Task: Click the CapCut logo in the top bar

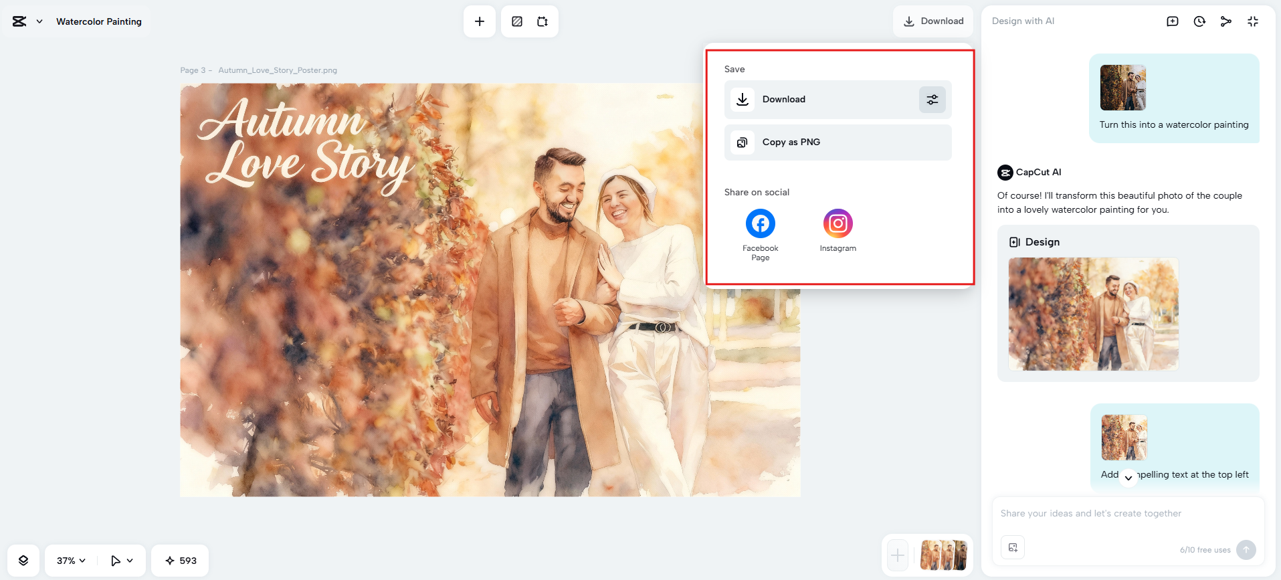Action: [x=19, y=21]
